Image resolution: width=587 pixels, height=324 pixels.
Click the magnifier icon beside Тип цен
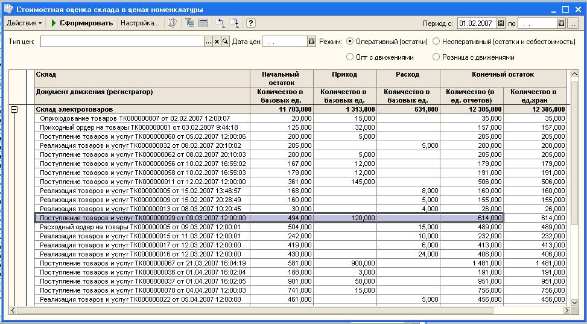click(x=225, y=42)
